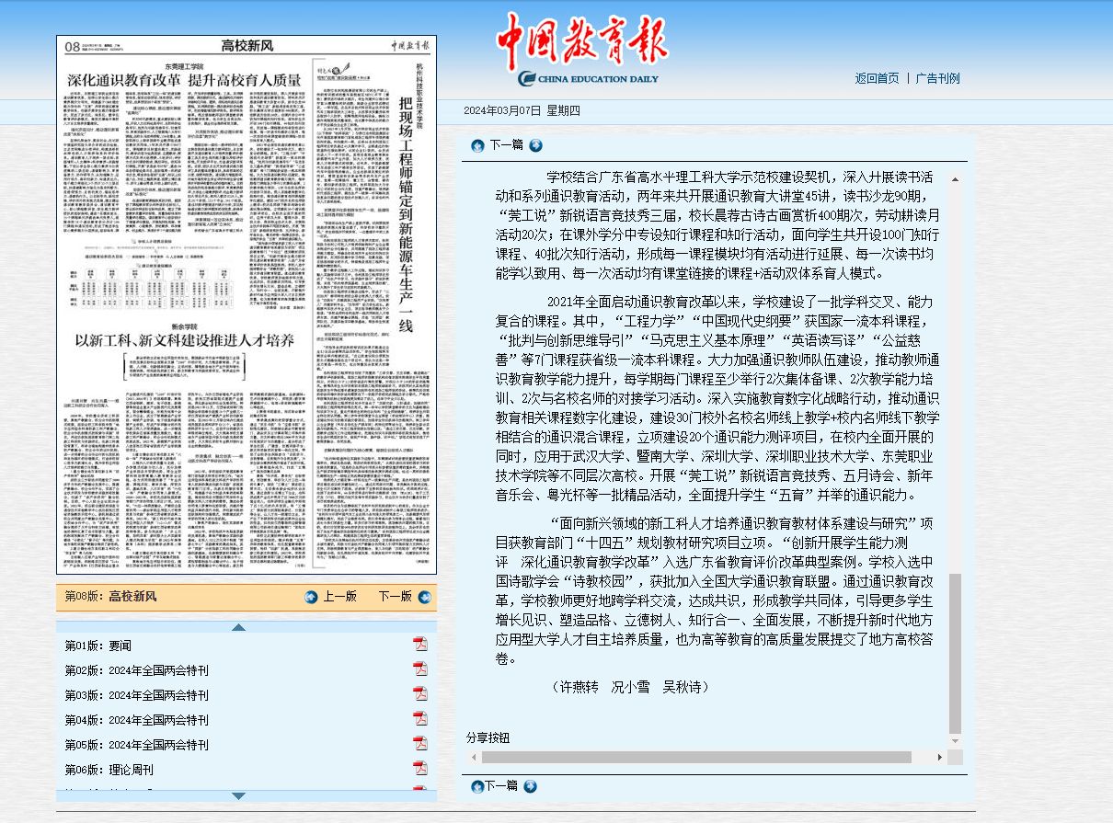Click left arrow icon before top 下一篇

point(477,145)
